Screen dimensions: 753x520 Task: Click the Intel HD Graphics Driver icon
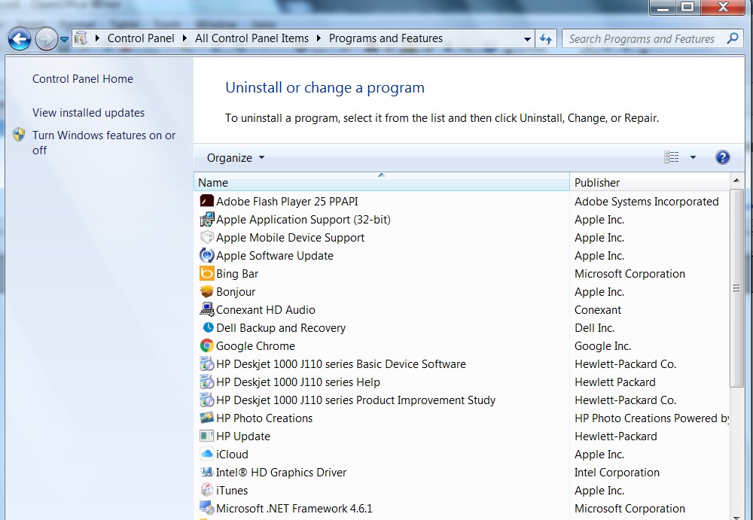coord(206,472)
